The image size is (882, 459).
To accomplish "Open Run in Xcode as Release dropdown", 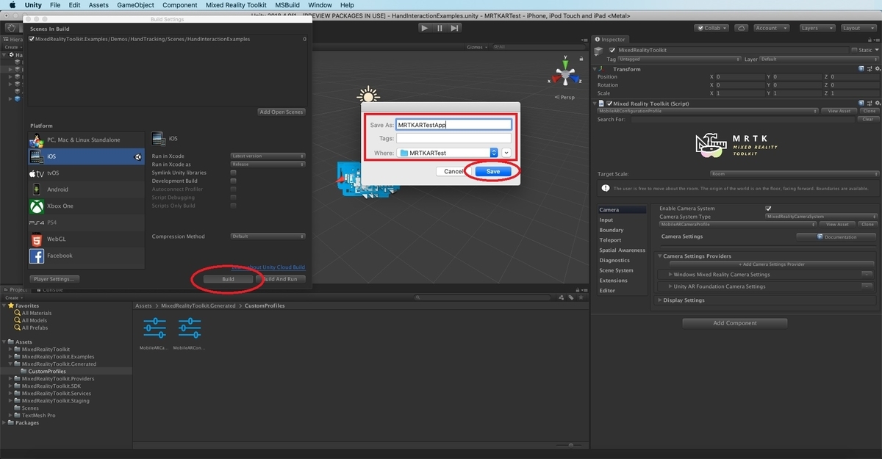I will (268, 165).
